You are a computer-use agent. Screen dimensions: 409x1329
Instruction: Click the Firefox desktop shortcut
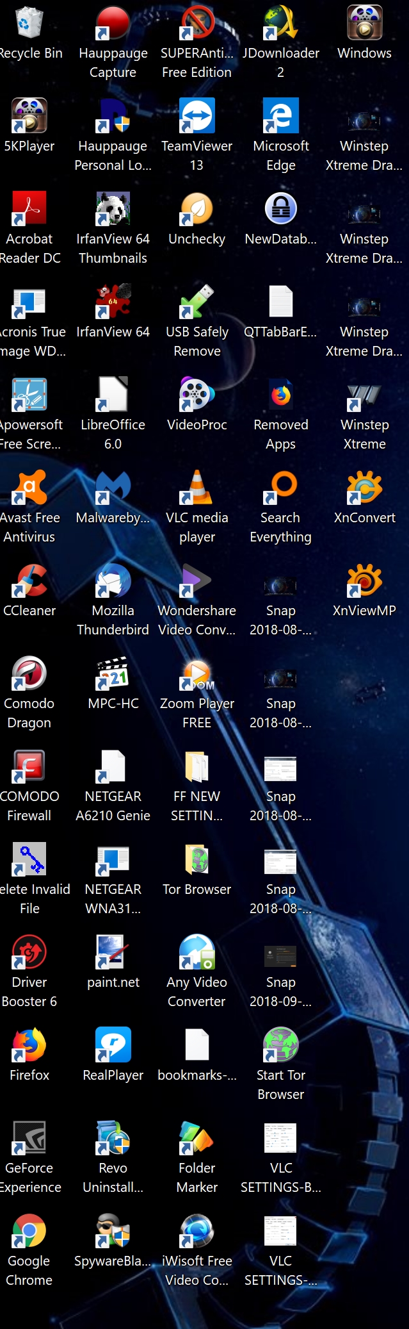click(x=29, y=1046)
